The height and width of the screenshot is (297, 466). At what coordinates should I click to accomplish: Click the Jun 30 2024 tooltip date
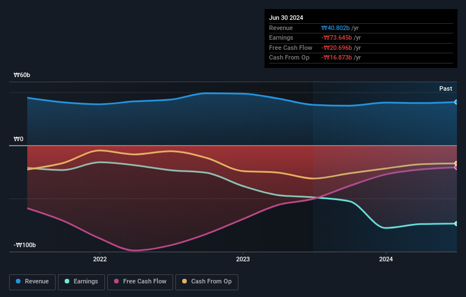click(x=286, y=18)
